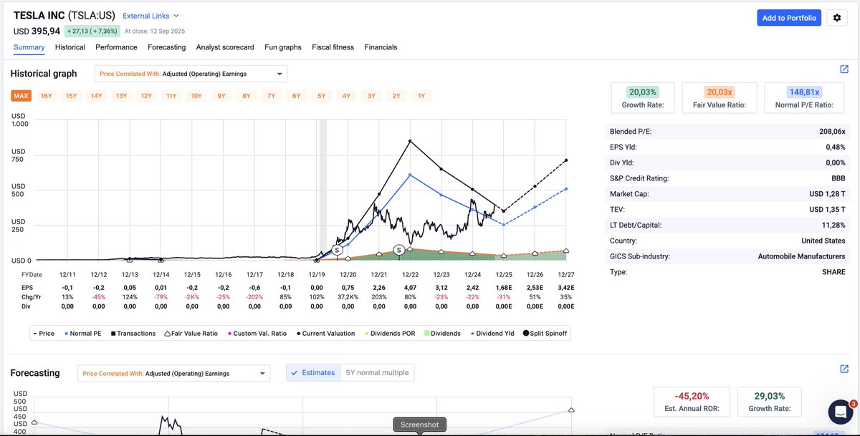This screenshot has height=436, width=860.
Task: Select 8Y time range
Action: coord(247,96)
